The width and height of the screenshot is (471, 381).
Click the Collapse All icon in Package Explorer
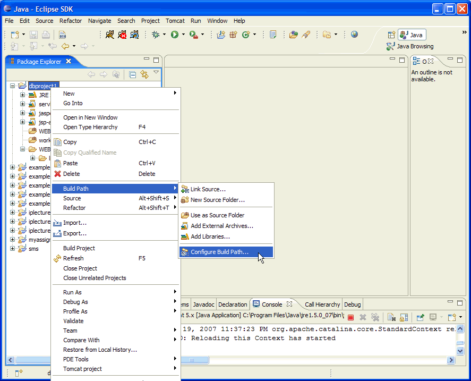coord(132,74)
